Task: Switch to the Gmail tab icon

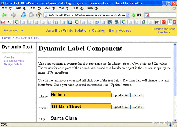Action: point(3,22)
